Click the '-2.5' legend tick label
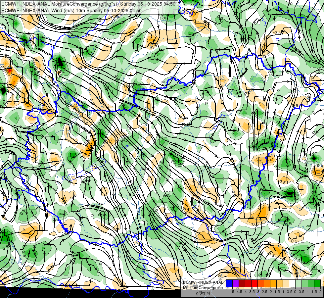 click(x=264, y=292)
